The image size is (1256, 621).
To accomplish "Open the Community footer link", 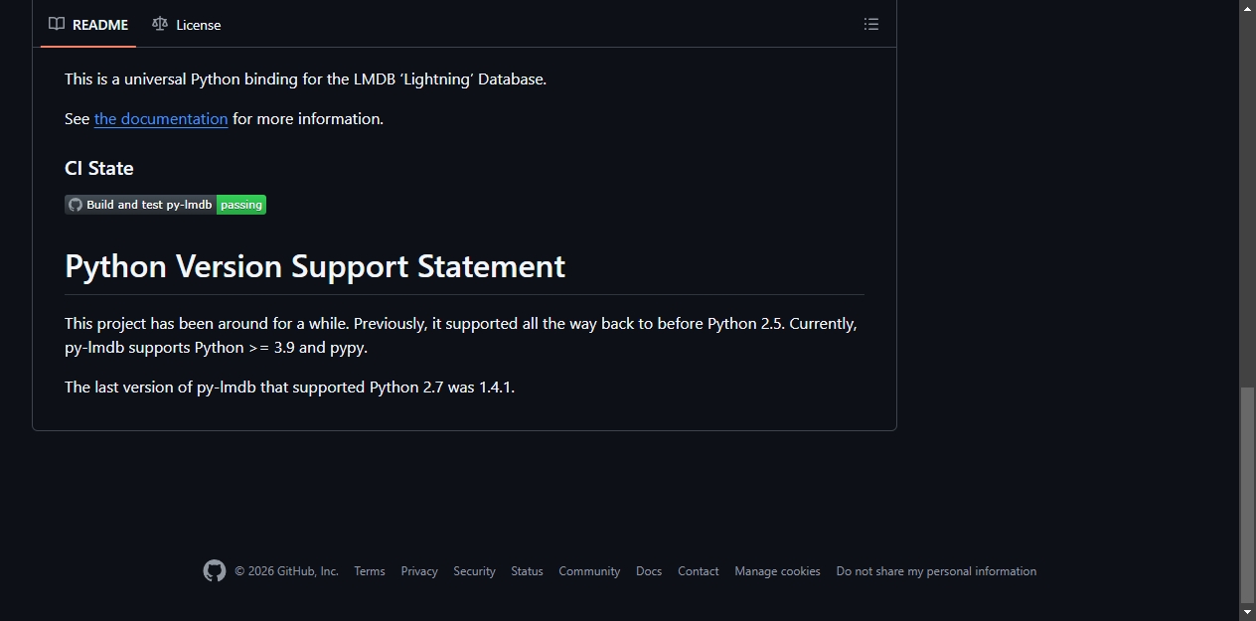I will point(589,571).
